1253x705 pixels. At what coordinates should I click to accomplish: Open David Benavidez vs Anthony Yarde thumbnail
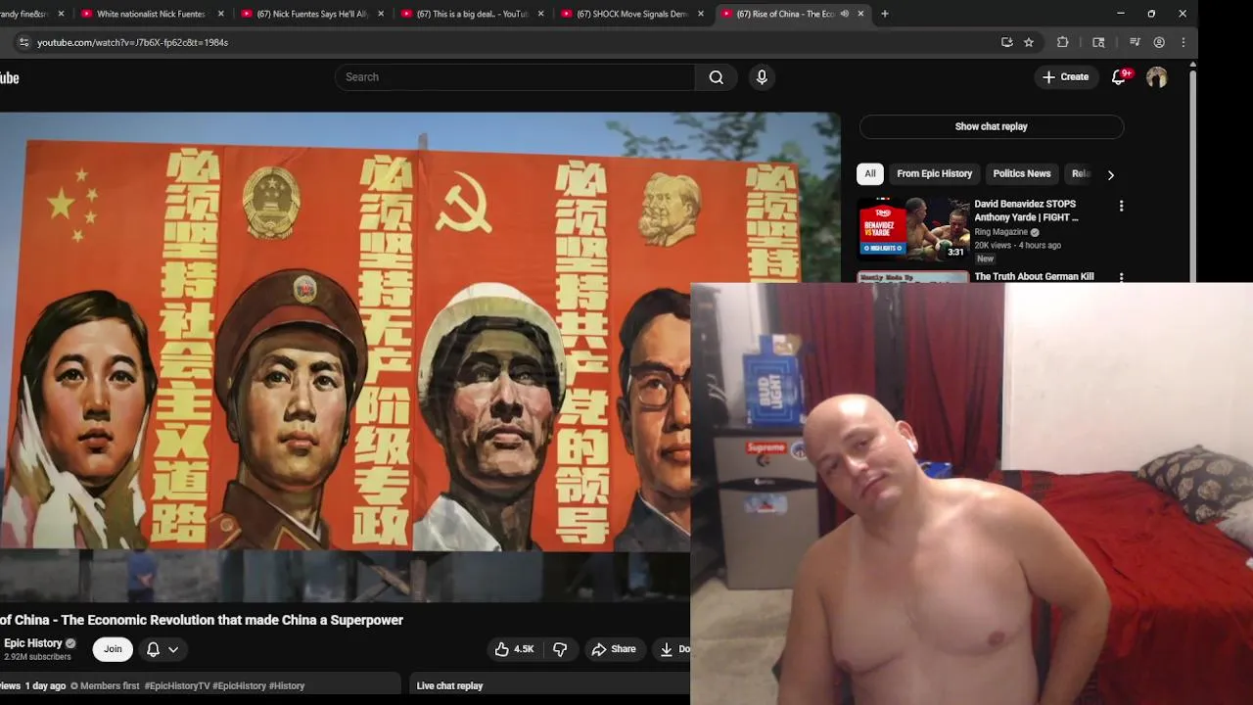pos(913,229)
